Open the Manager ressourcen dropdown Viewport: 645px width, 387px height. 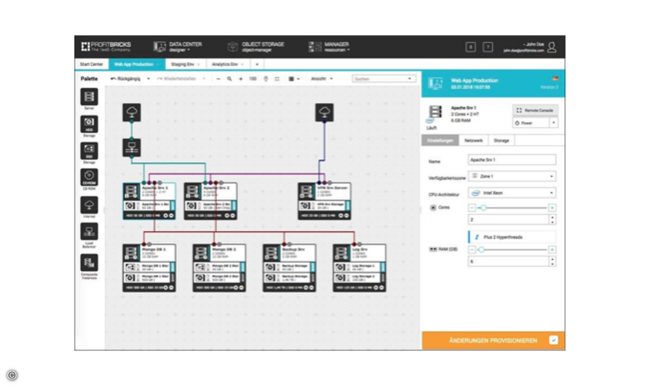click(x=329, y=47)
